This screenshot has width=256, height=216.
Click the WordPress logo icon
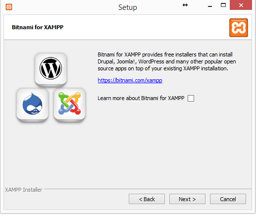51,68
